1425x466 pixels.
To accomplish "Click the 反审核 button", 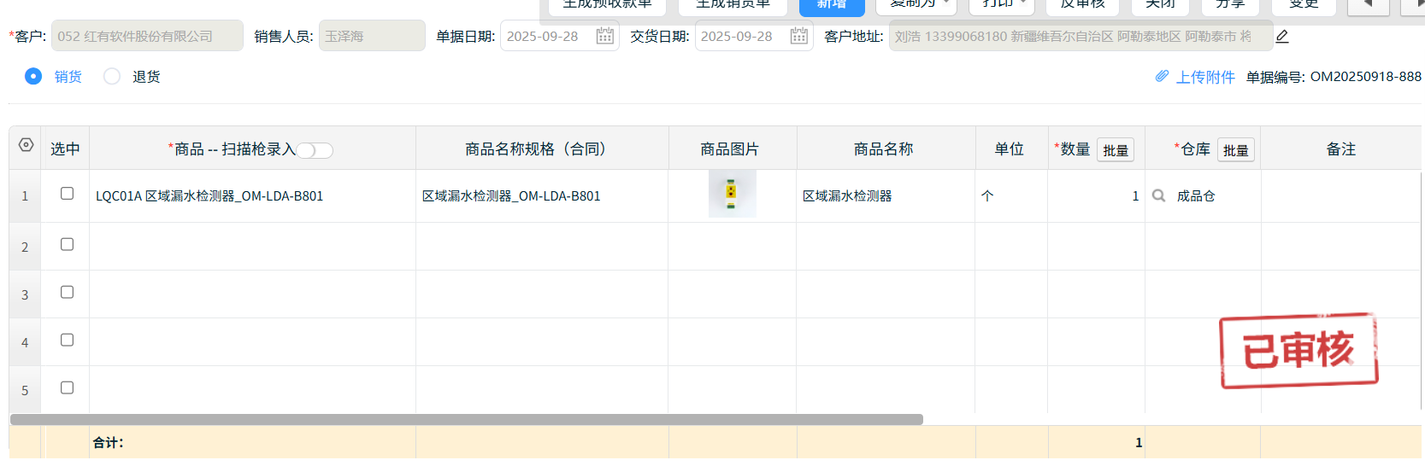I will pos(1082,5).
